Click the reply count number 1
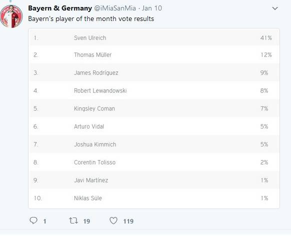The image size is (291, 236). [44, 221]
